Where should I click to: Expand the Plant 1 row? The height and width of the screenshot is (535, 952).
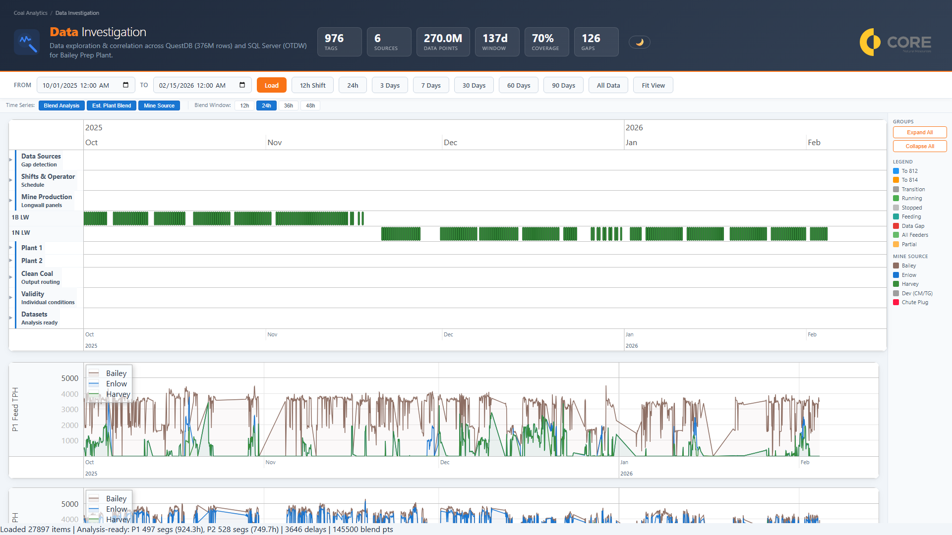pos(10,247)
